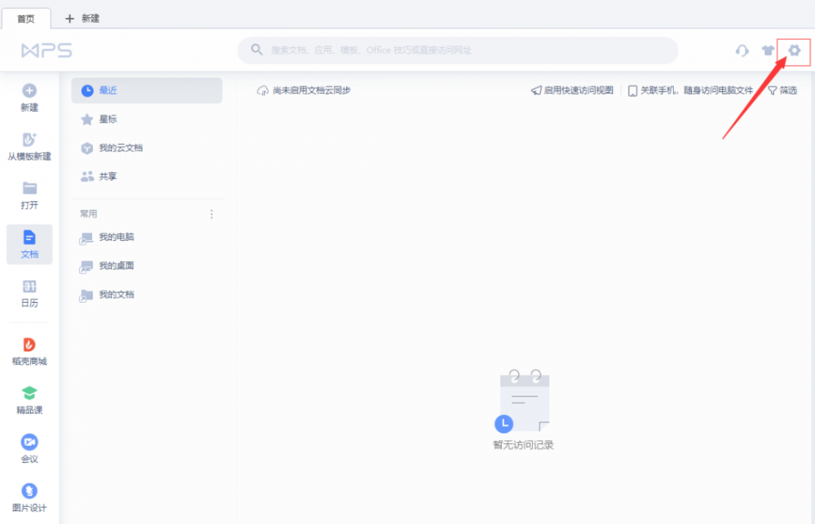Click the 暂无访问记录 notepad illustration

(523, 401)
